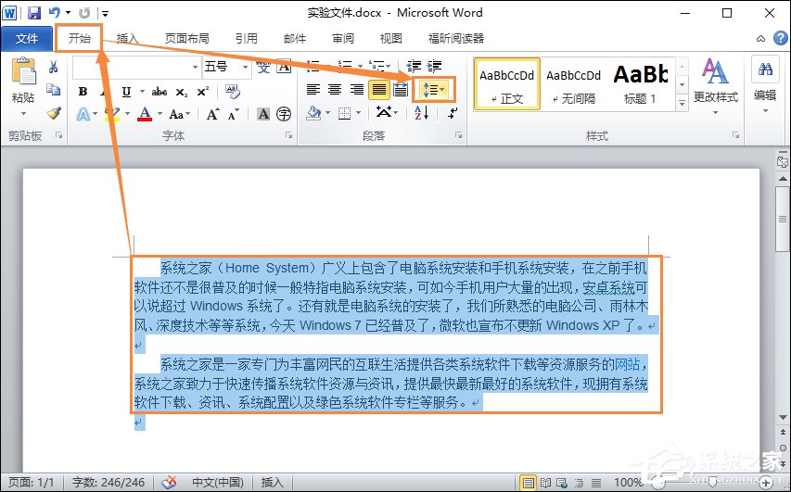
Task: Click the font name input box
Action: [x=130, y=67]
